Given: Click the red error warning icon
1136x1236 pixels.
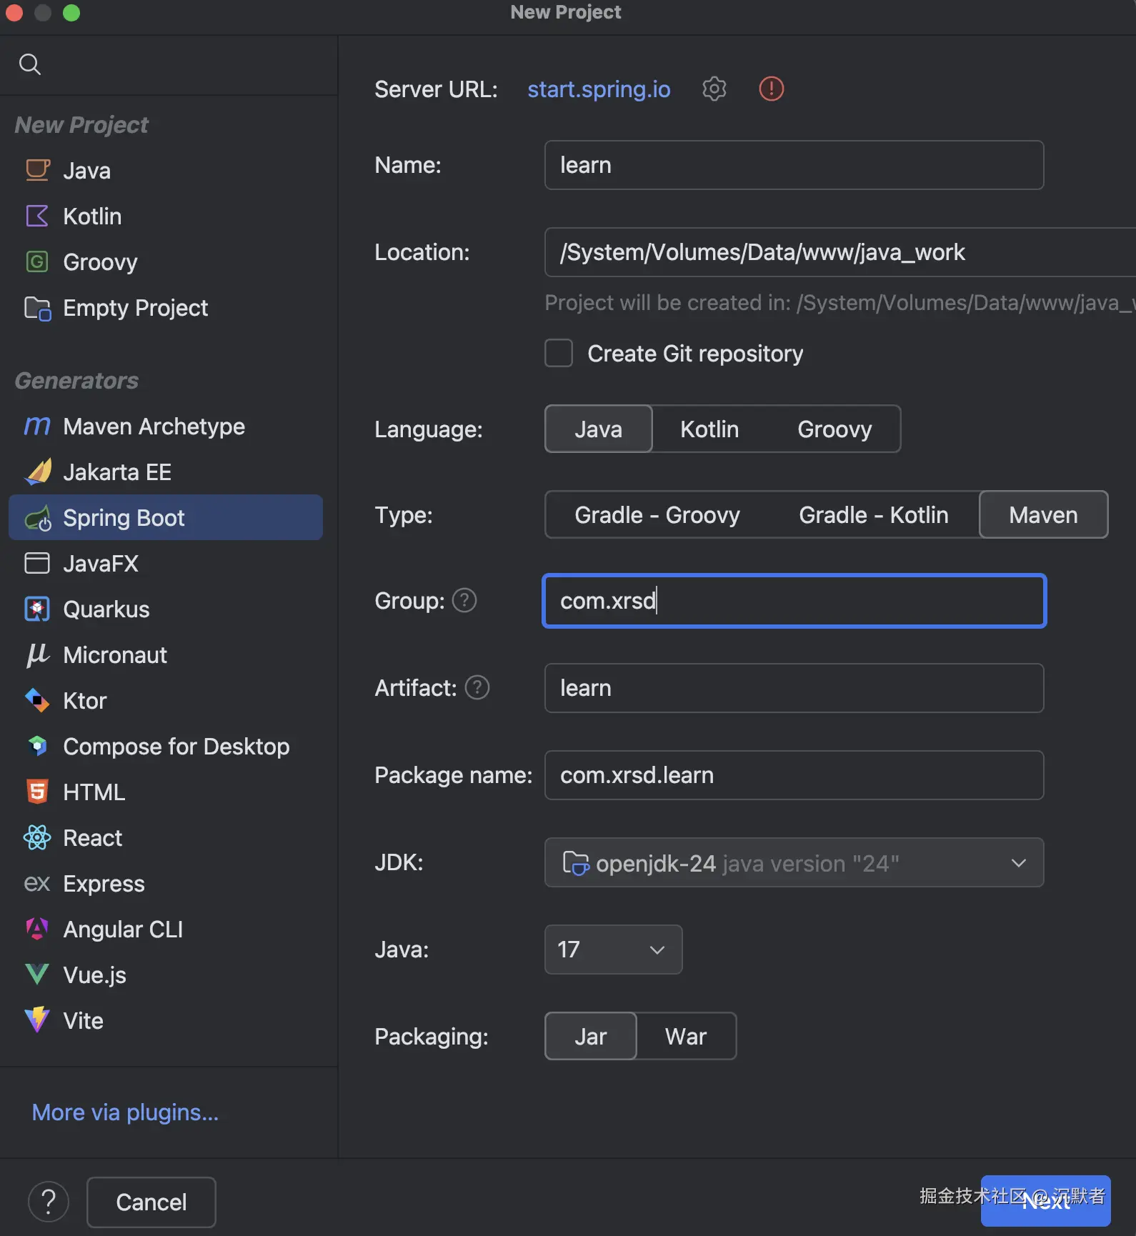Looking at the screenshot, I should click(x=771, y=89).
